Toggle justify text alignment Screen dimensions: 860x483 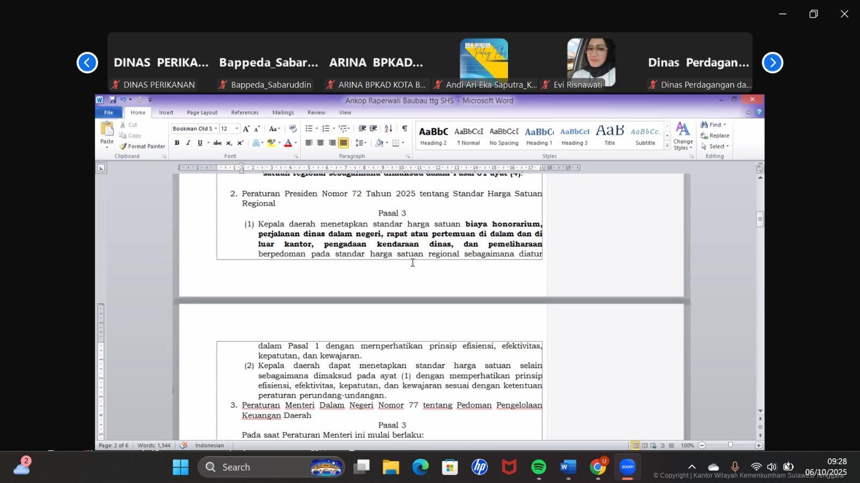pos(343,143)
